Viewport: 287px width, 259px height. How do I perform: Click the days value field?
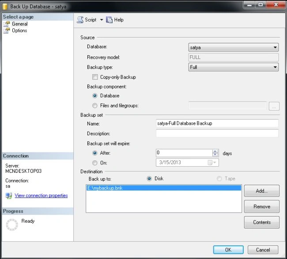(x=184, y=153)
